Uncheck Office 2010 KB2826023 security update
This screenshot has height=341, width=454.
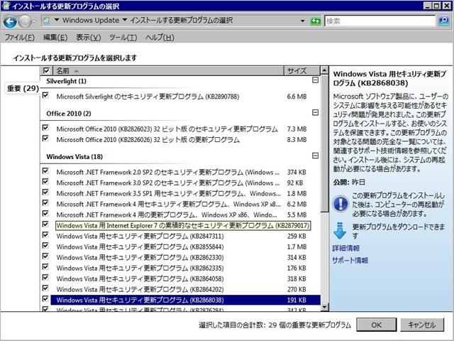pos(45,128)
